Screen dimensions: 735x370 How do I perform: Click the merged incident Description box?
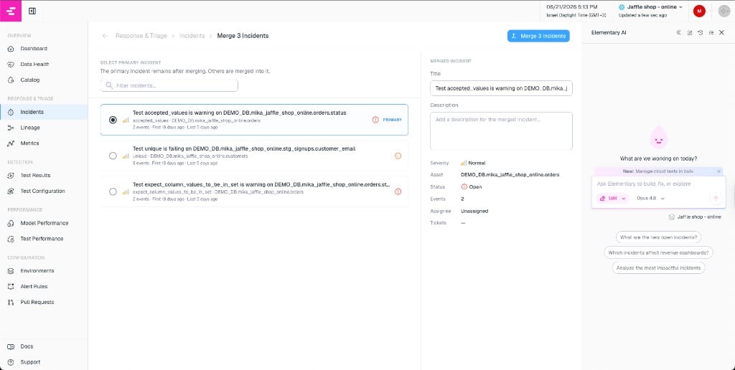[501, 131]
